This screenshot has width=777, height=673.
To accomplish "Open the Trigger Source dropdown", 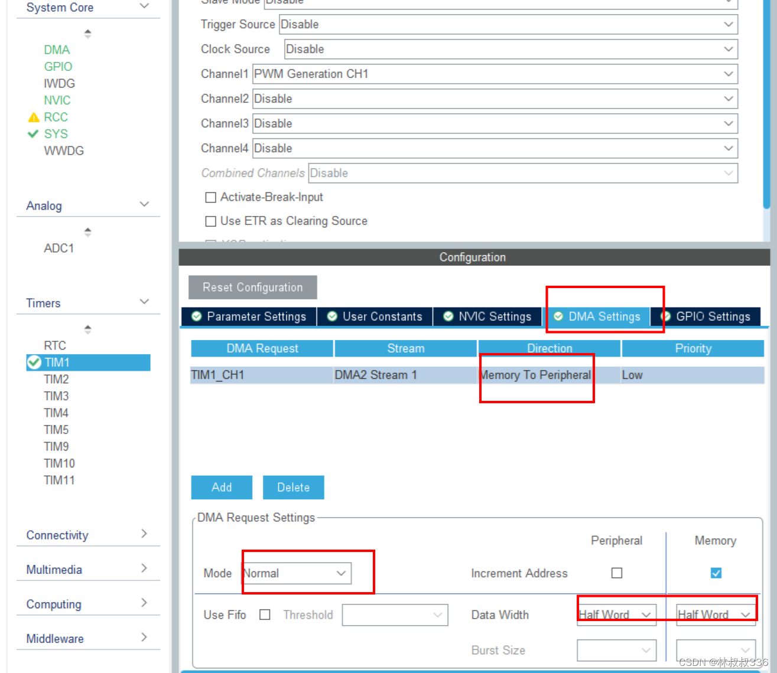I will coord(508,24).
